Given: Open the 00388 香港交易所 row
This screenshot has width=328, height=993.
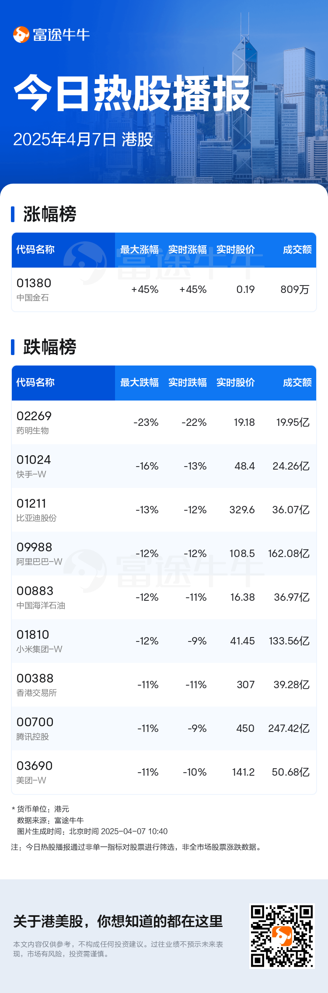Looking at the screenshot, I should pyautogui.click(x=164, y=685).
